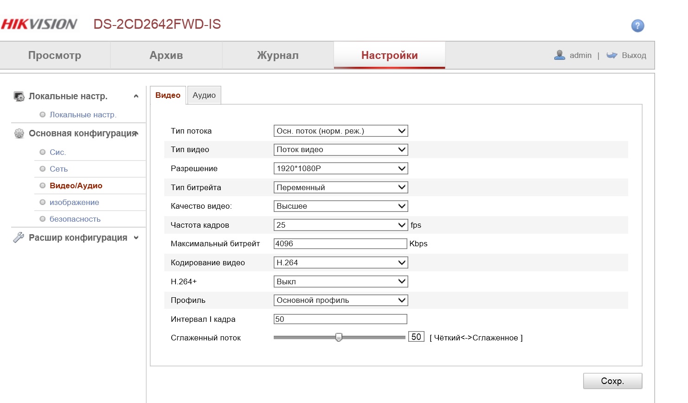Image resolution: width=688 pixels, height=403 pixels.
Task: Click the Максимальный битрейт input field
Action: coord(340,244)
